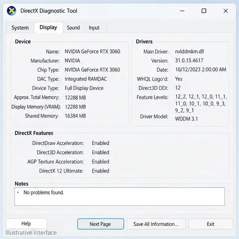Click the 'DirectX 12 Ultimate:' label

pos(61,171)
